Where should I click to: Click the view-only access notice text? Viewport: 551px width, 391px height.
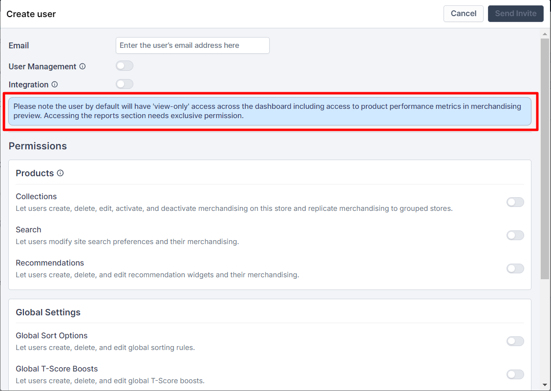(267, 111)
